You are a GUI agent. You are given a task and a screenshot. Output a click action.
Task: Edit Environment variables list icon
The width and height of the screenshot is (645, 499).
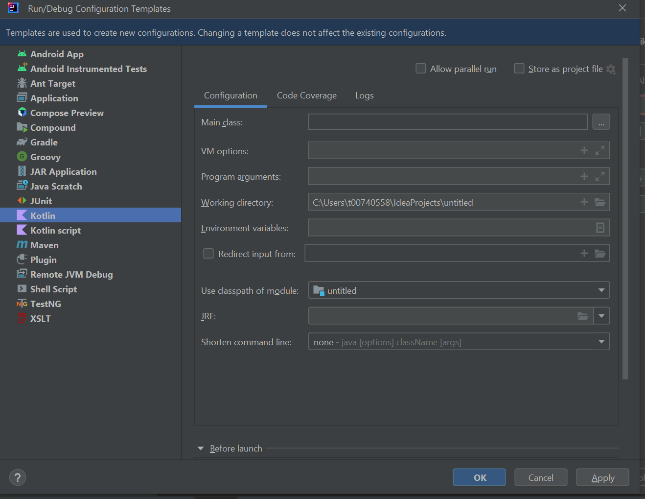coord(600,228)
